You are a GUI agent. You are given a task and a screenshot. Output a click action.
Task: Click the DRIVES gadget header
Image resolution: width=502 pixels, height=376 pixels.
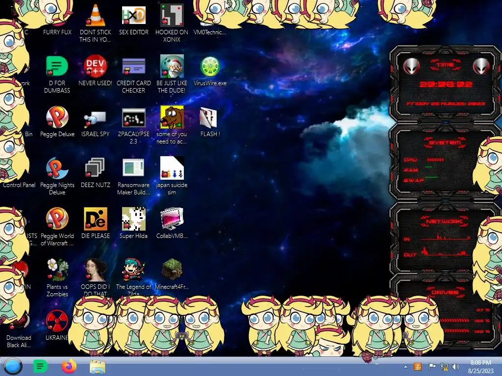point(445,292)
